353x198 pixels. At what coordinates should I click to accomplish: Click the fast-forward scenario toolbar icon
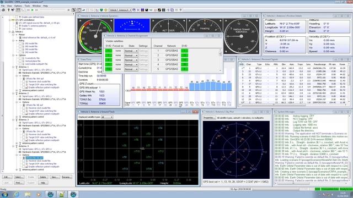pos(36,10)
